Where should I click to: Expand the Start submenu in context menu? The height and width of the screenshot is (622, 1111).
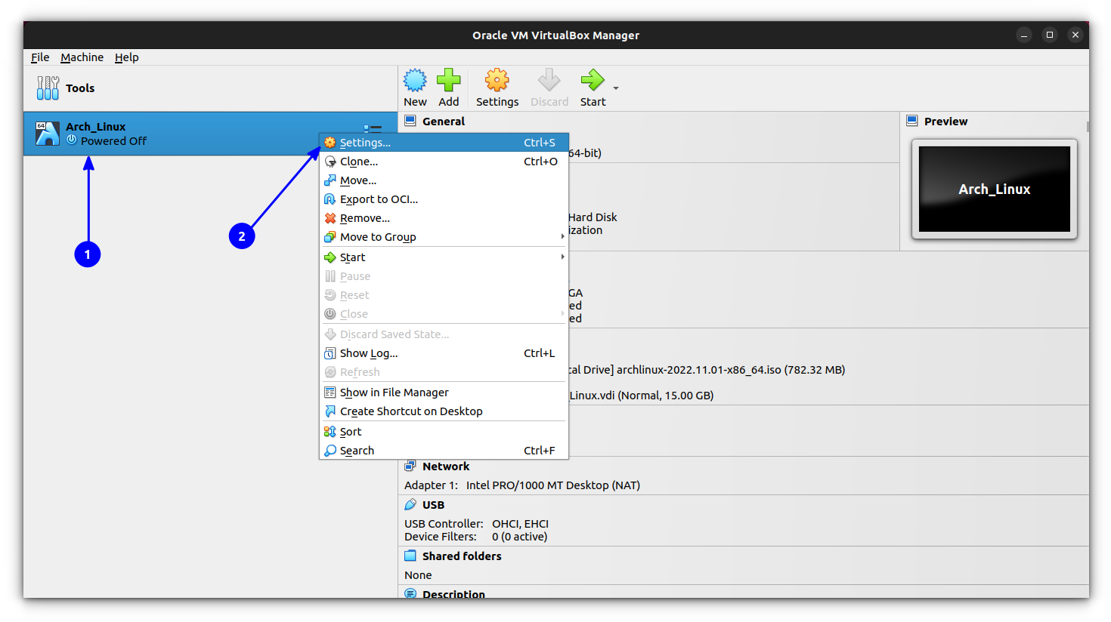444,257
